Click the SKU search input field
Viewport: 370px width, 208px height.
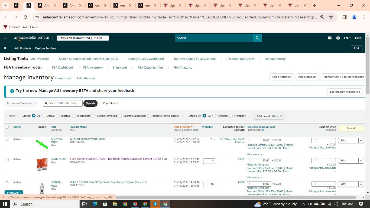(x=63, y=103)
